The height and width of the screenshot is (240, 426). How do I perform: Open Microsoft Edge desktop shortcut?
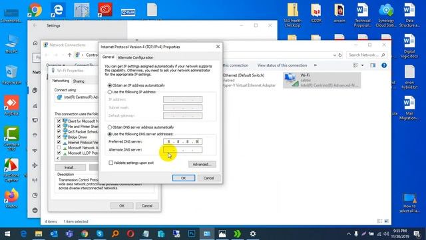coord(58,11)
